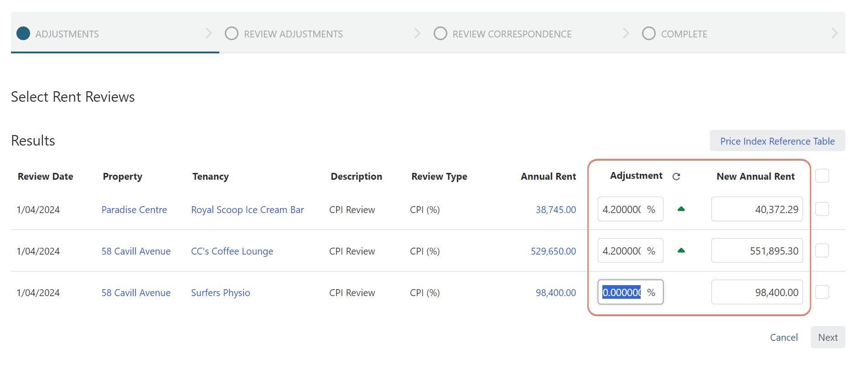The width and height of the screenshot is (860, 375).
Task: Click the Review Date column header
Action: tap(45, 177)
